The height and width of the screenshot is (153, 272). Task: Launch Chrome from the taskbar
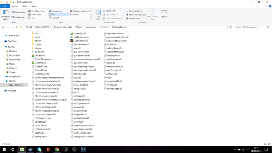pyautogui.click(x=57, y=149)
